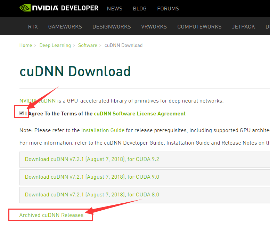Image resolution: width=270 pixels, height=227 pixels.
Task: Open the Software breadcrumb link
Action: point(88,45)
